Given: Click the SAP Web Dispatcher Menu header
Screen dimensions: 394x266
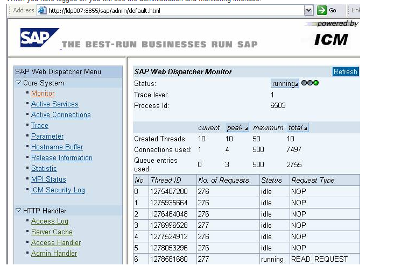Looking at the screenshot, I should click(x=68, y=72).
